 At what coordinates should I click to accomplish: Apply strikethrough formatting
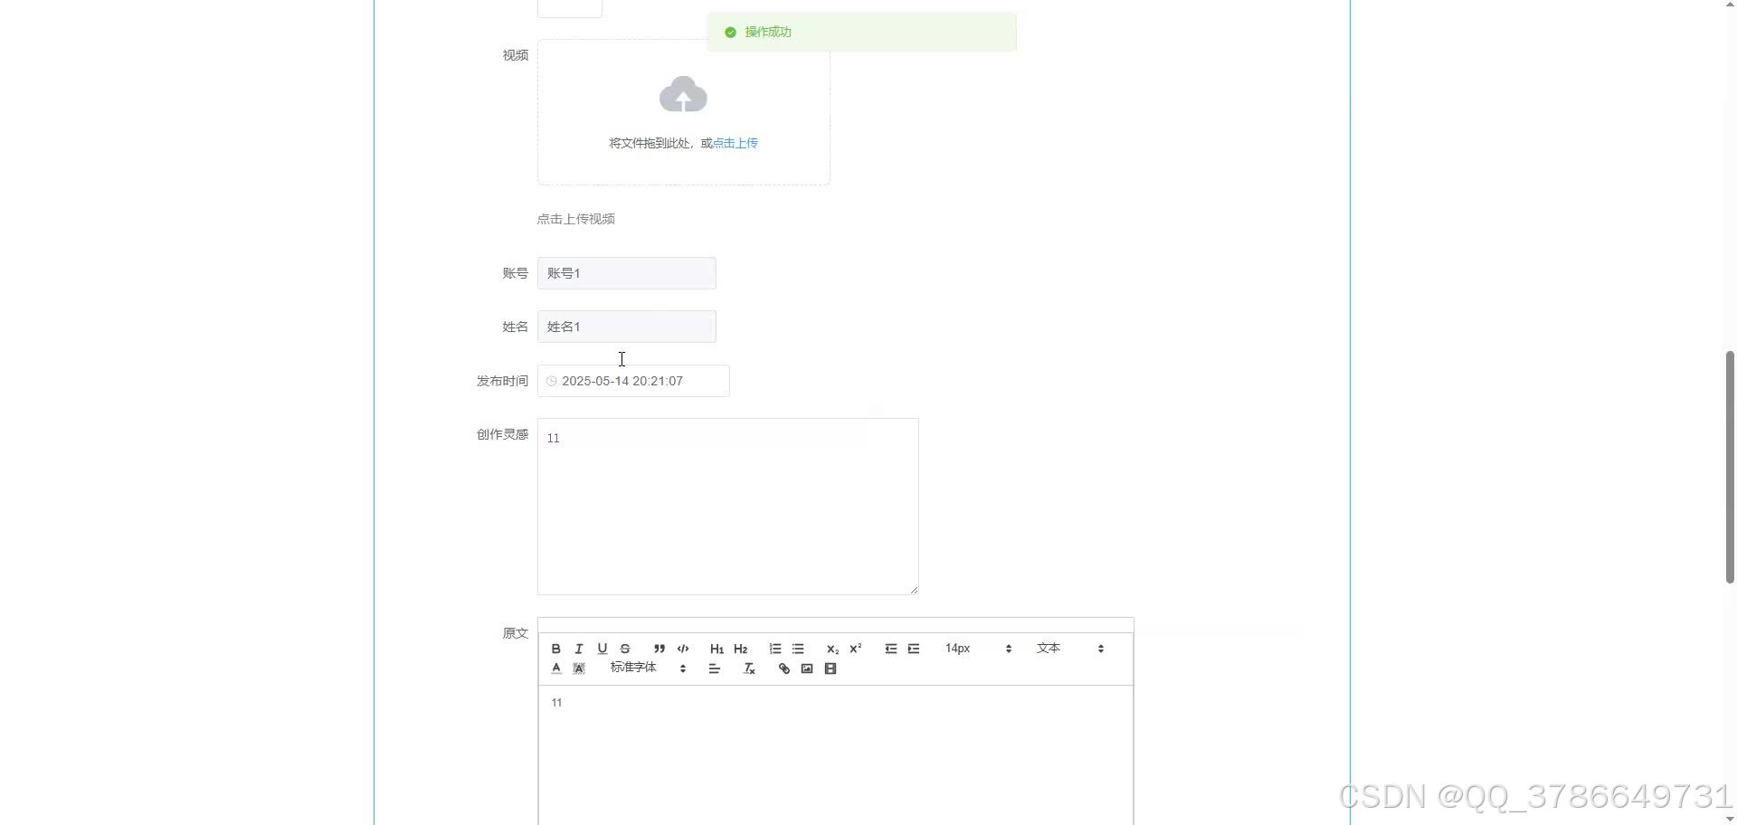pos(624,649)
